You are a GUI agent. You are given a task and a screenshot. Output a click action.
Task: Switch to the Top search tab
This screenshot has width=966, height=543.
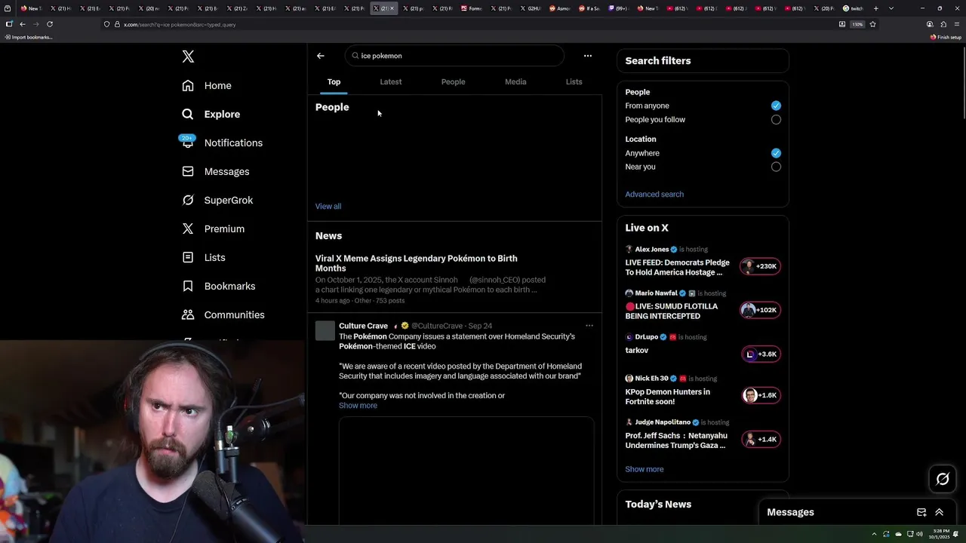click(334, 81)
